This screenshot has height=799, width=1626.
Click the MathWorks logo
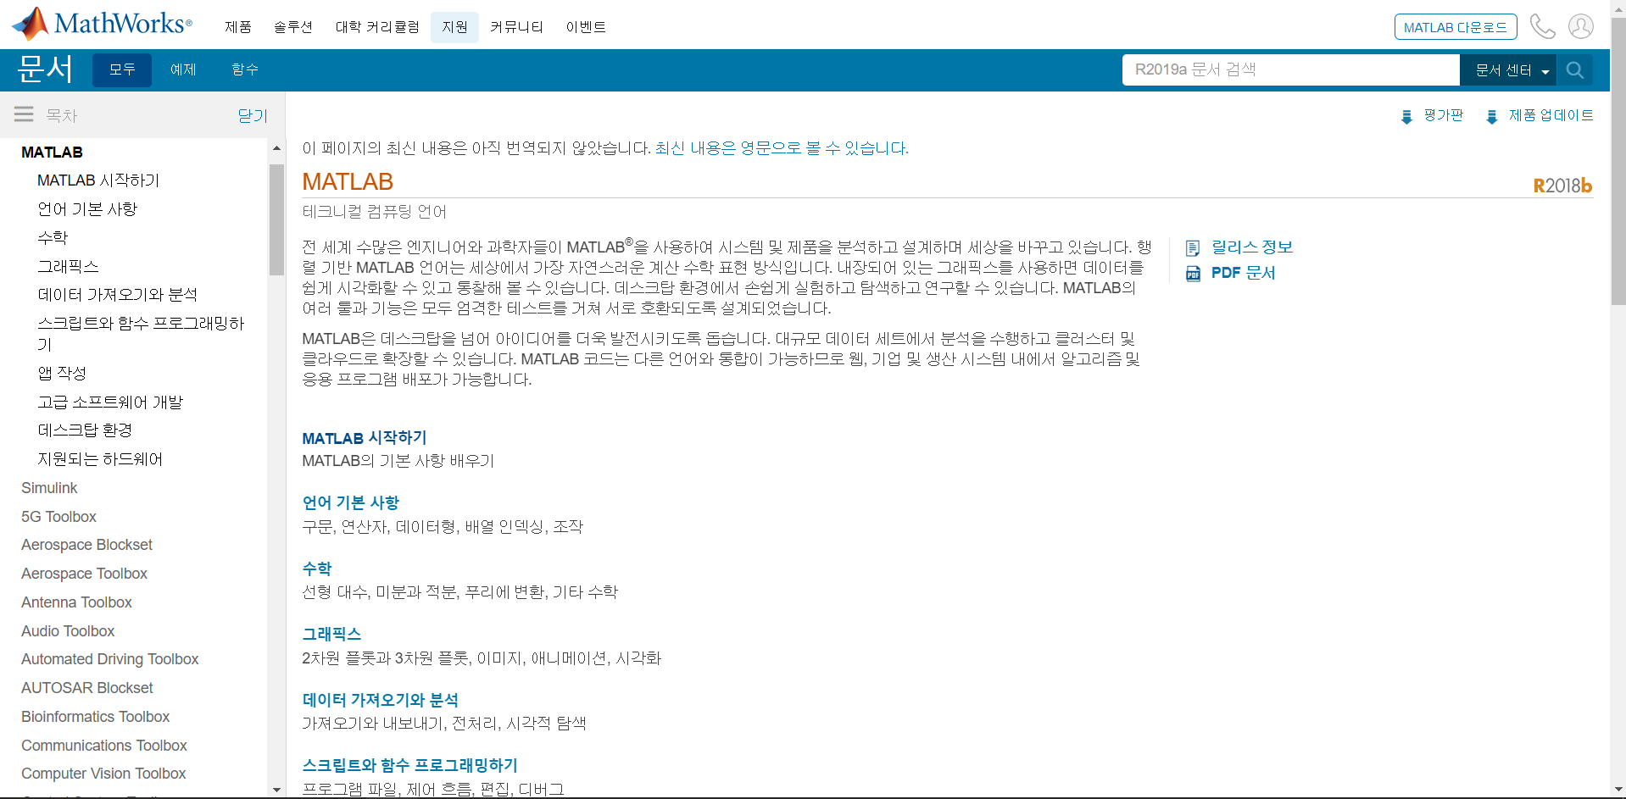coord(103,24)
